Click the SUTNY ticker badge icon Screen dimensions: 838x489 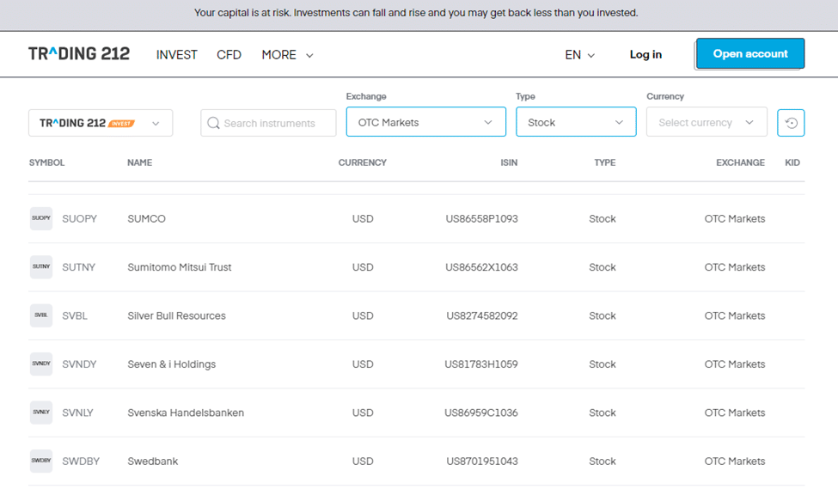(x=41, y=267)
